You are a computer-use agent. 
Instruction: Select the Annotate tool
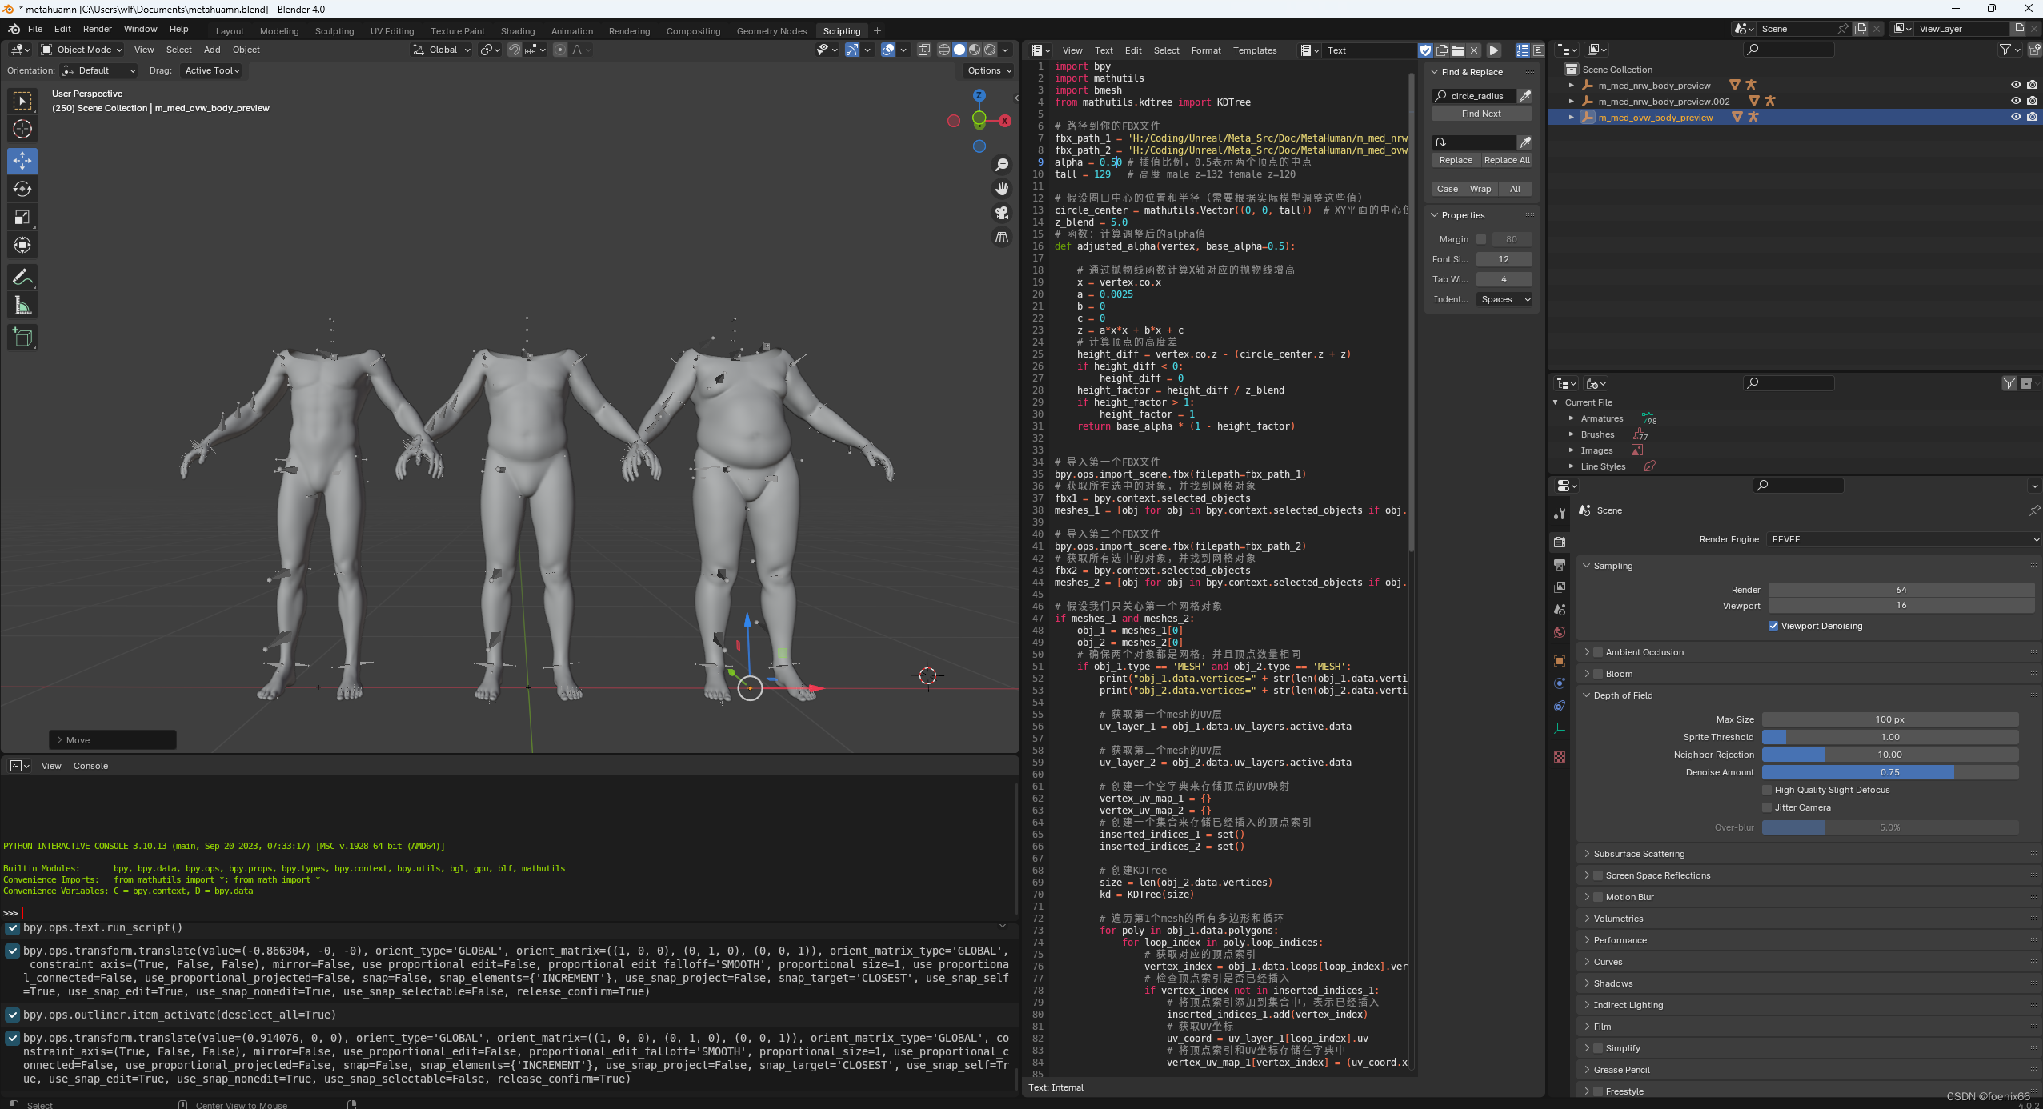(x=22, y=278)
